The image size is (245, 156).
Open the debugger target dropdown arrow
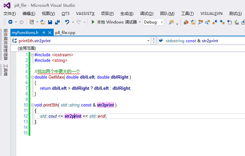click(x=140, y=22)
